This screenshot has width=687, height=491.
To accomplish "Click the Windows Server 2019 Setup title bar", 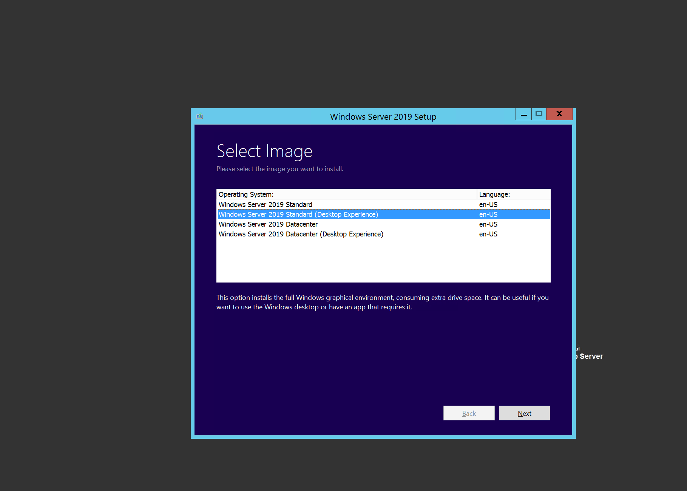I will [383, 117].
